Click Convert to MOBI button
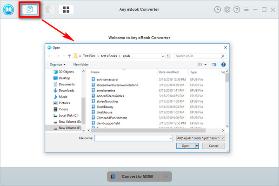The width and height of the screenshot is (279, 186). pyautogui.click(x=134, y=177)
